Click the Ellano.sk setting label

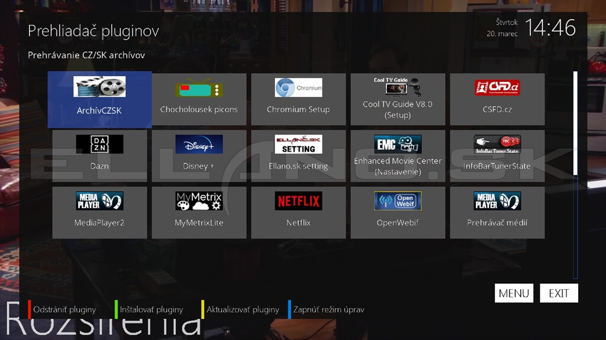(x=298, y=166)
